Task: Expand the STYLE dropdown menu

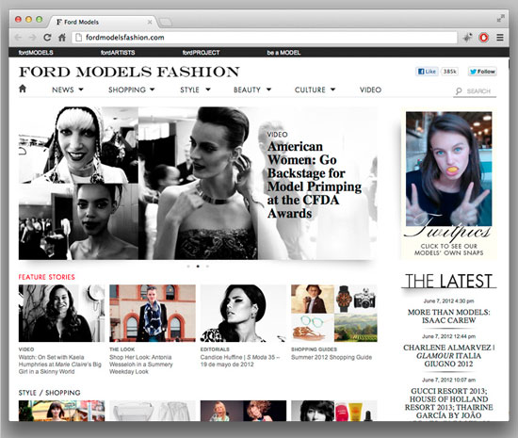Action: [x=195, y=89]
